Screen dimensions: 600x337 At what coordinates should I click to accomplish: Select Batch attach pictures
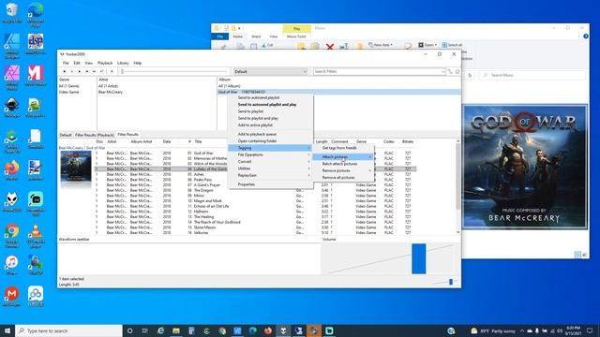pyautogui.click(x=343, y=164)
